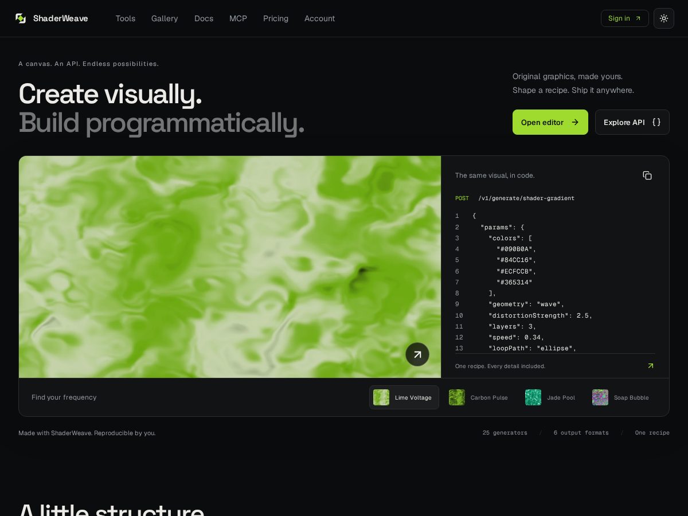Click the Carbon Pulse thumbnail swatch

point(457,397)
